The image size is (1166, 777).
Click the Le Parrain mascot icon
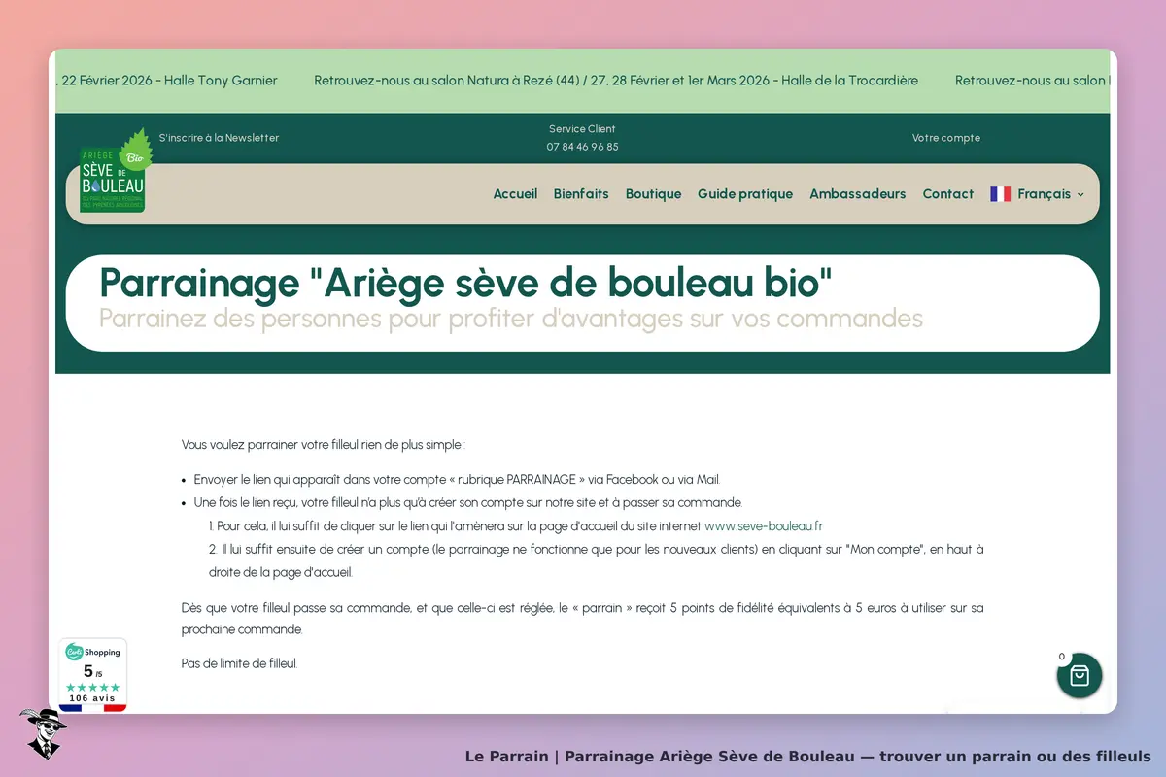click(43, 733)
